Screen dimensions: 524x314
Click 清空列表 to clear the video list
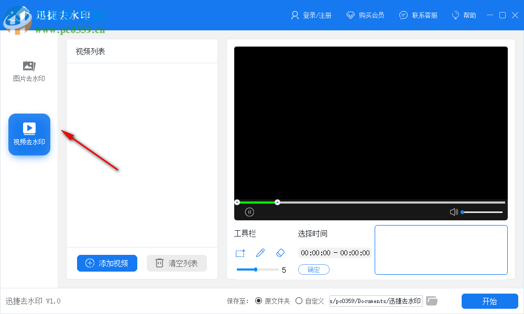tap(177, 263)
